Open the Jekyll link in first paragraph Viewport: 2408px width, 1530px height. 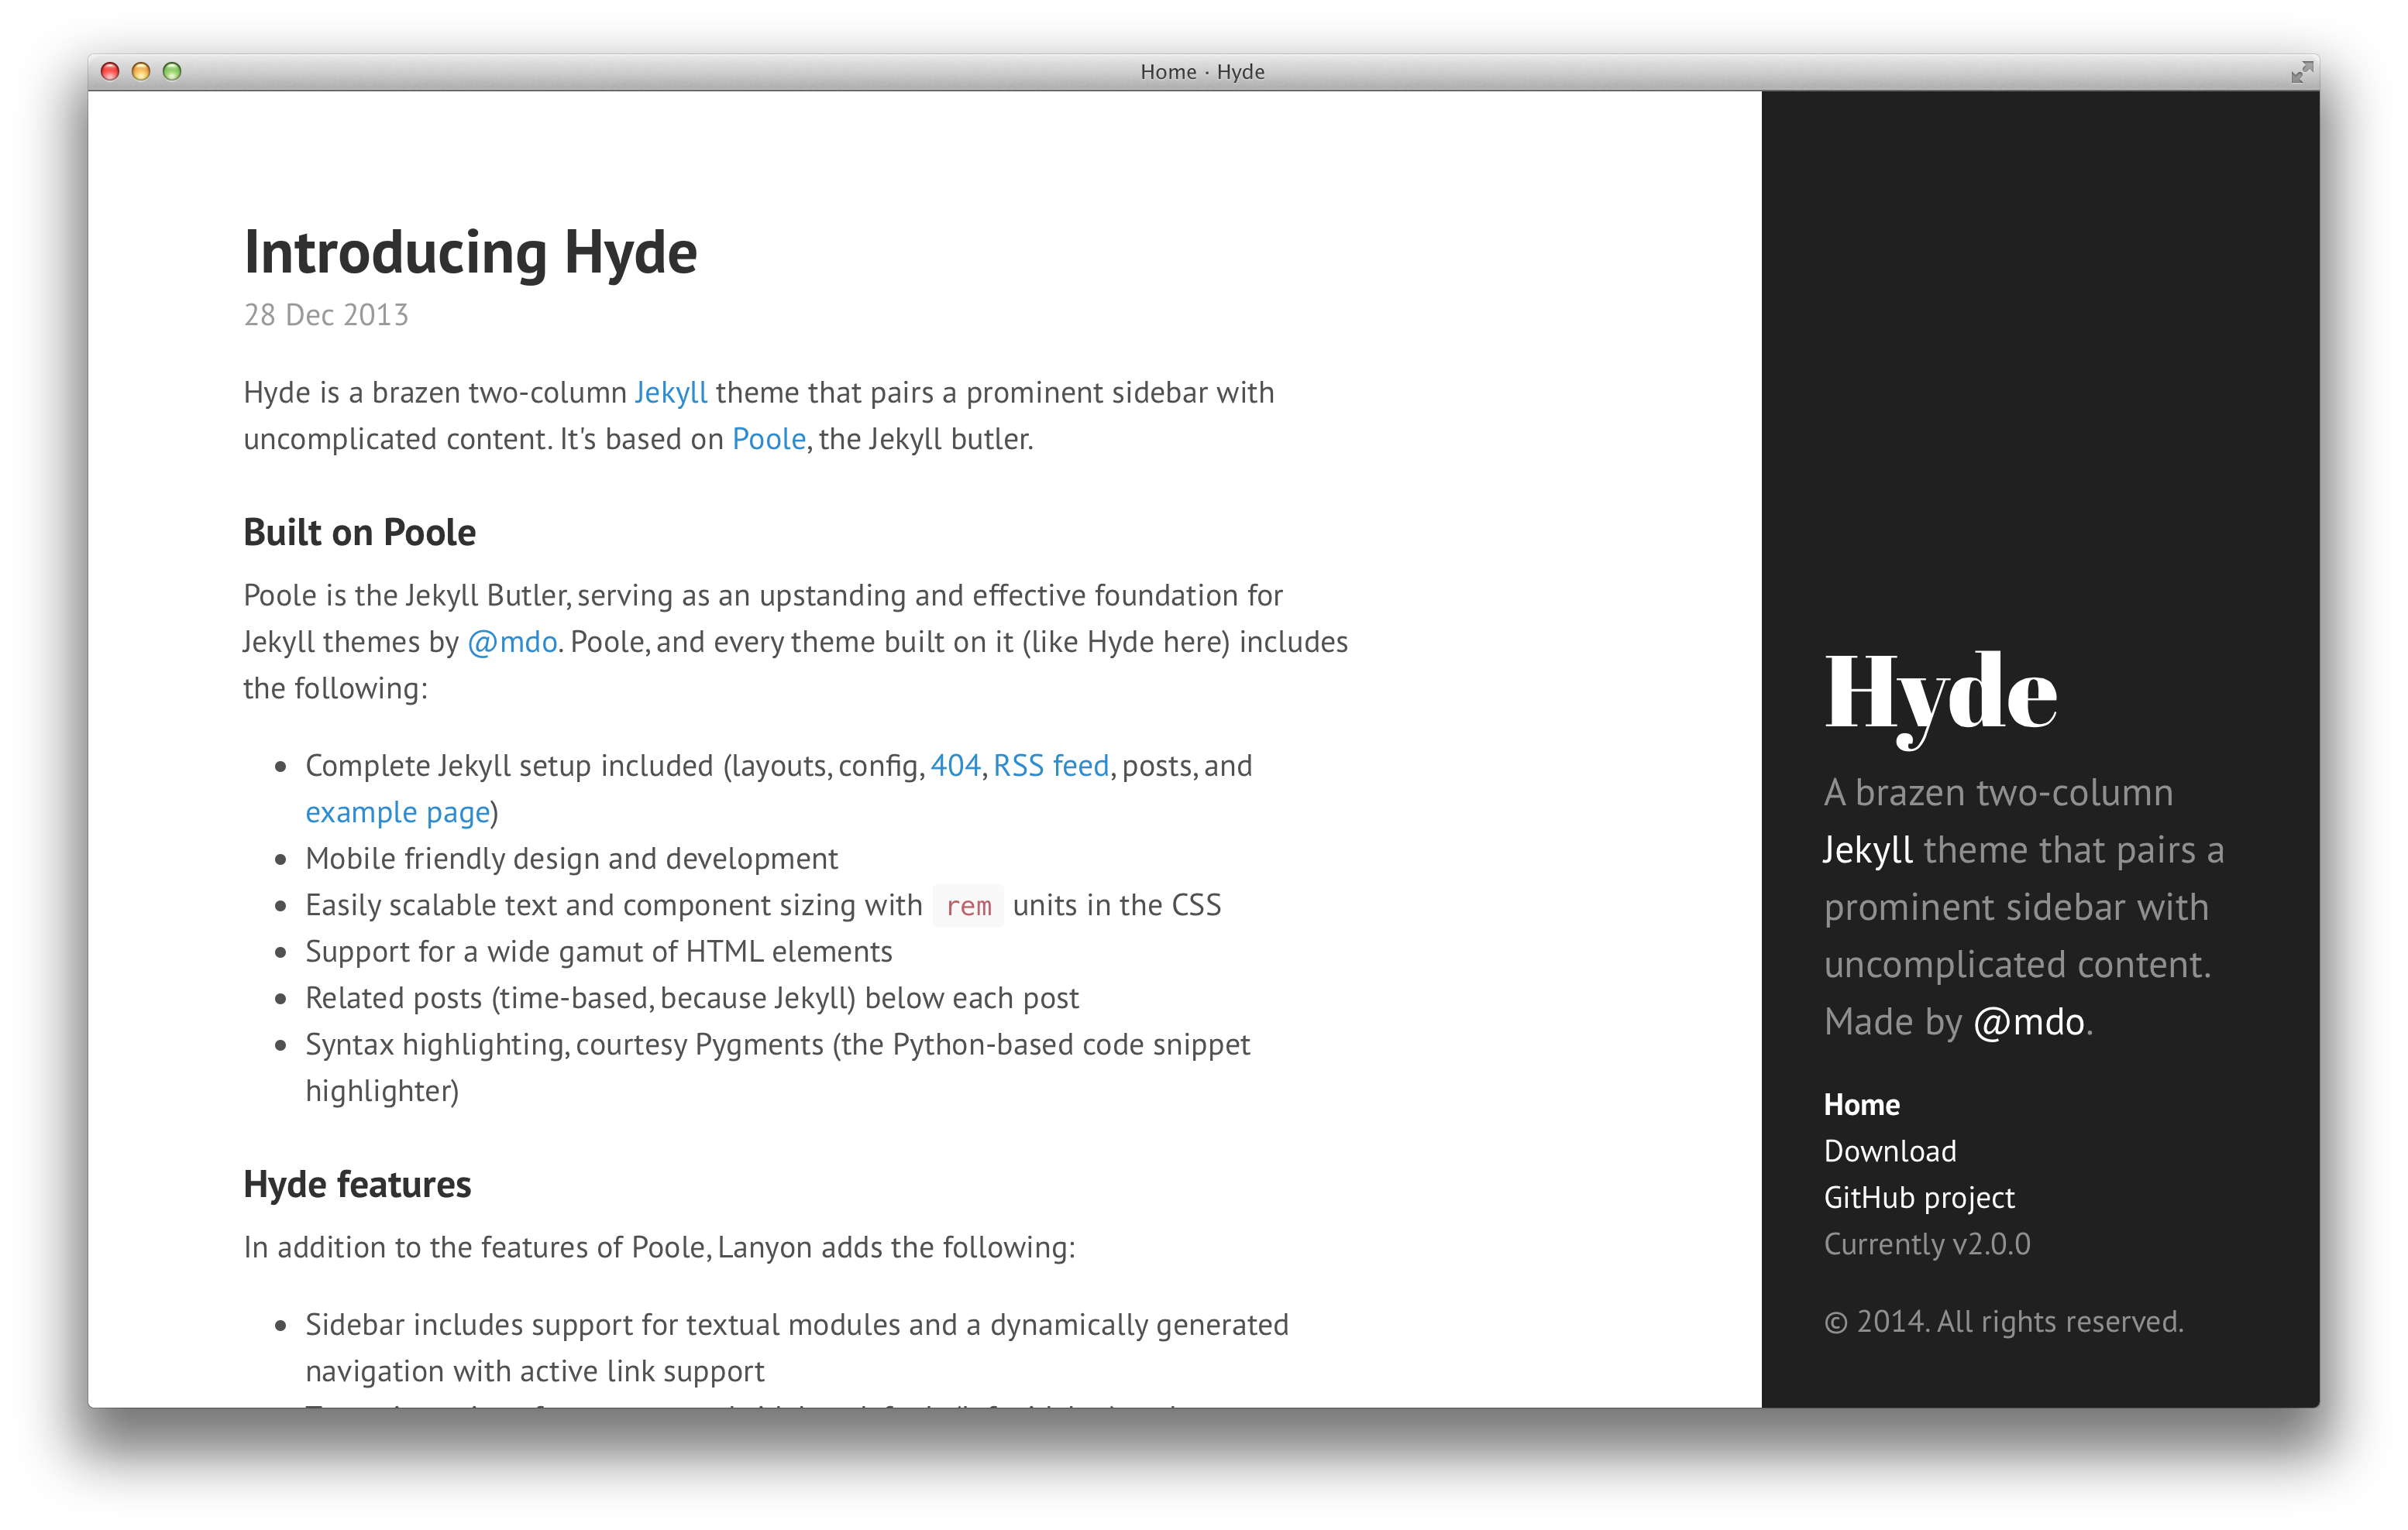670,393
